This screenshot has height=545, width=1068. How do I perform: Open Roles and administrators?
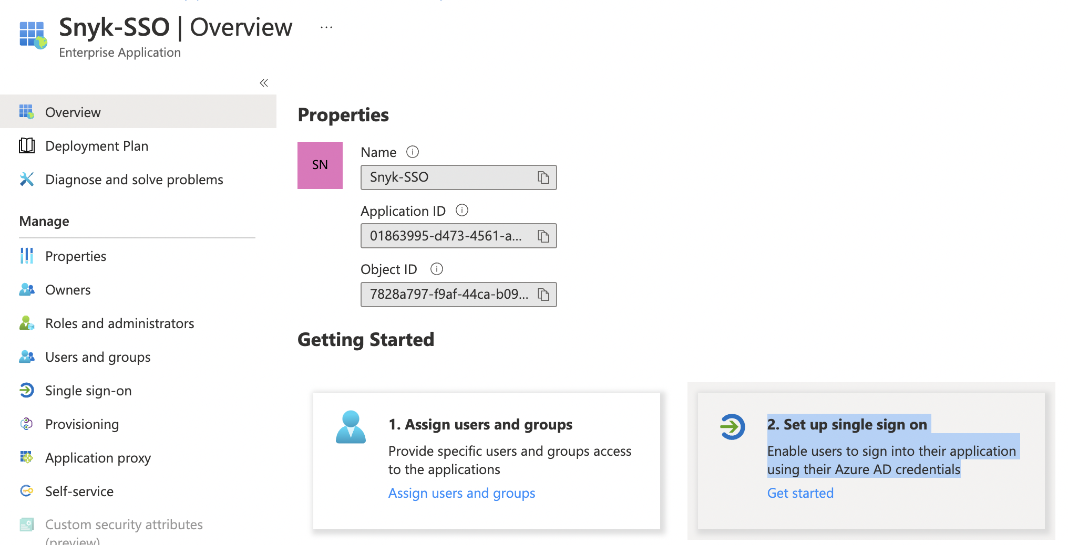coord(119,323)
